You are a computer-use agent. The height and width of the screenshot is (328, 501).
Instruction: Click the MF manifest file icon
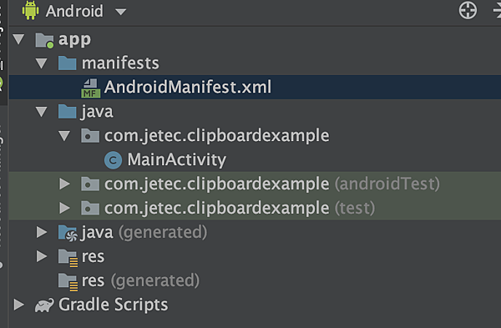coord(90,88)
